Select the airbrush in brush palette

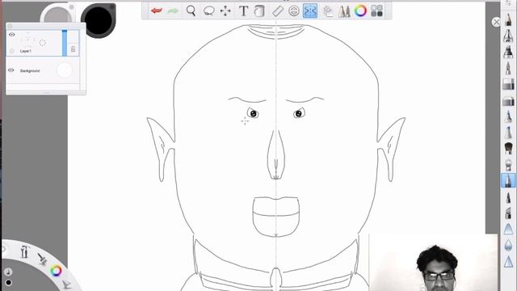(x=508, y=36)
